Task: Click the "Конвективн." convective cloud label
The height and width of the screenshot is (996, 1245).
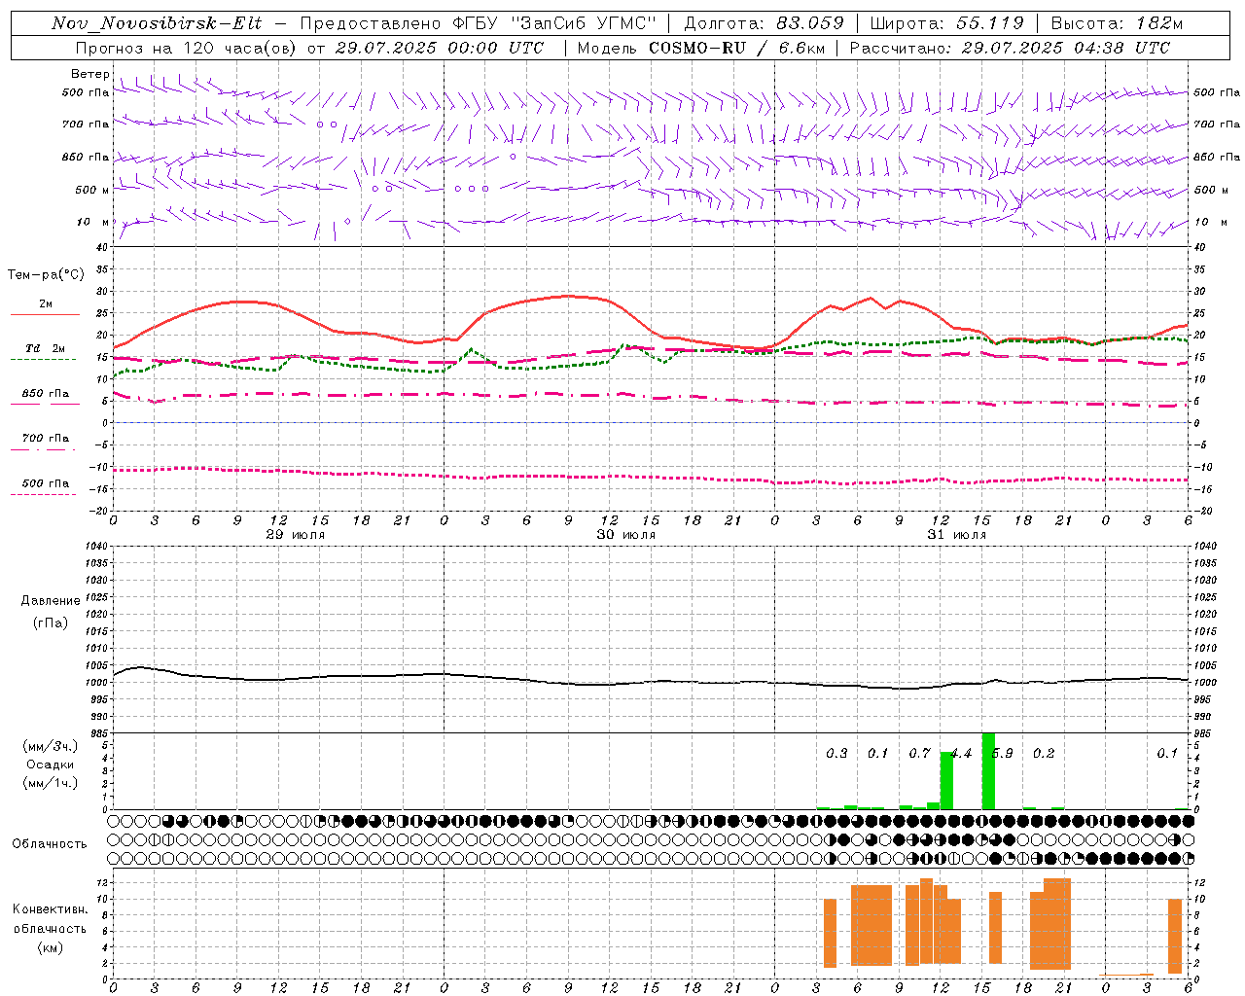Action: tap(50, 909)
